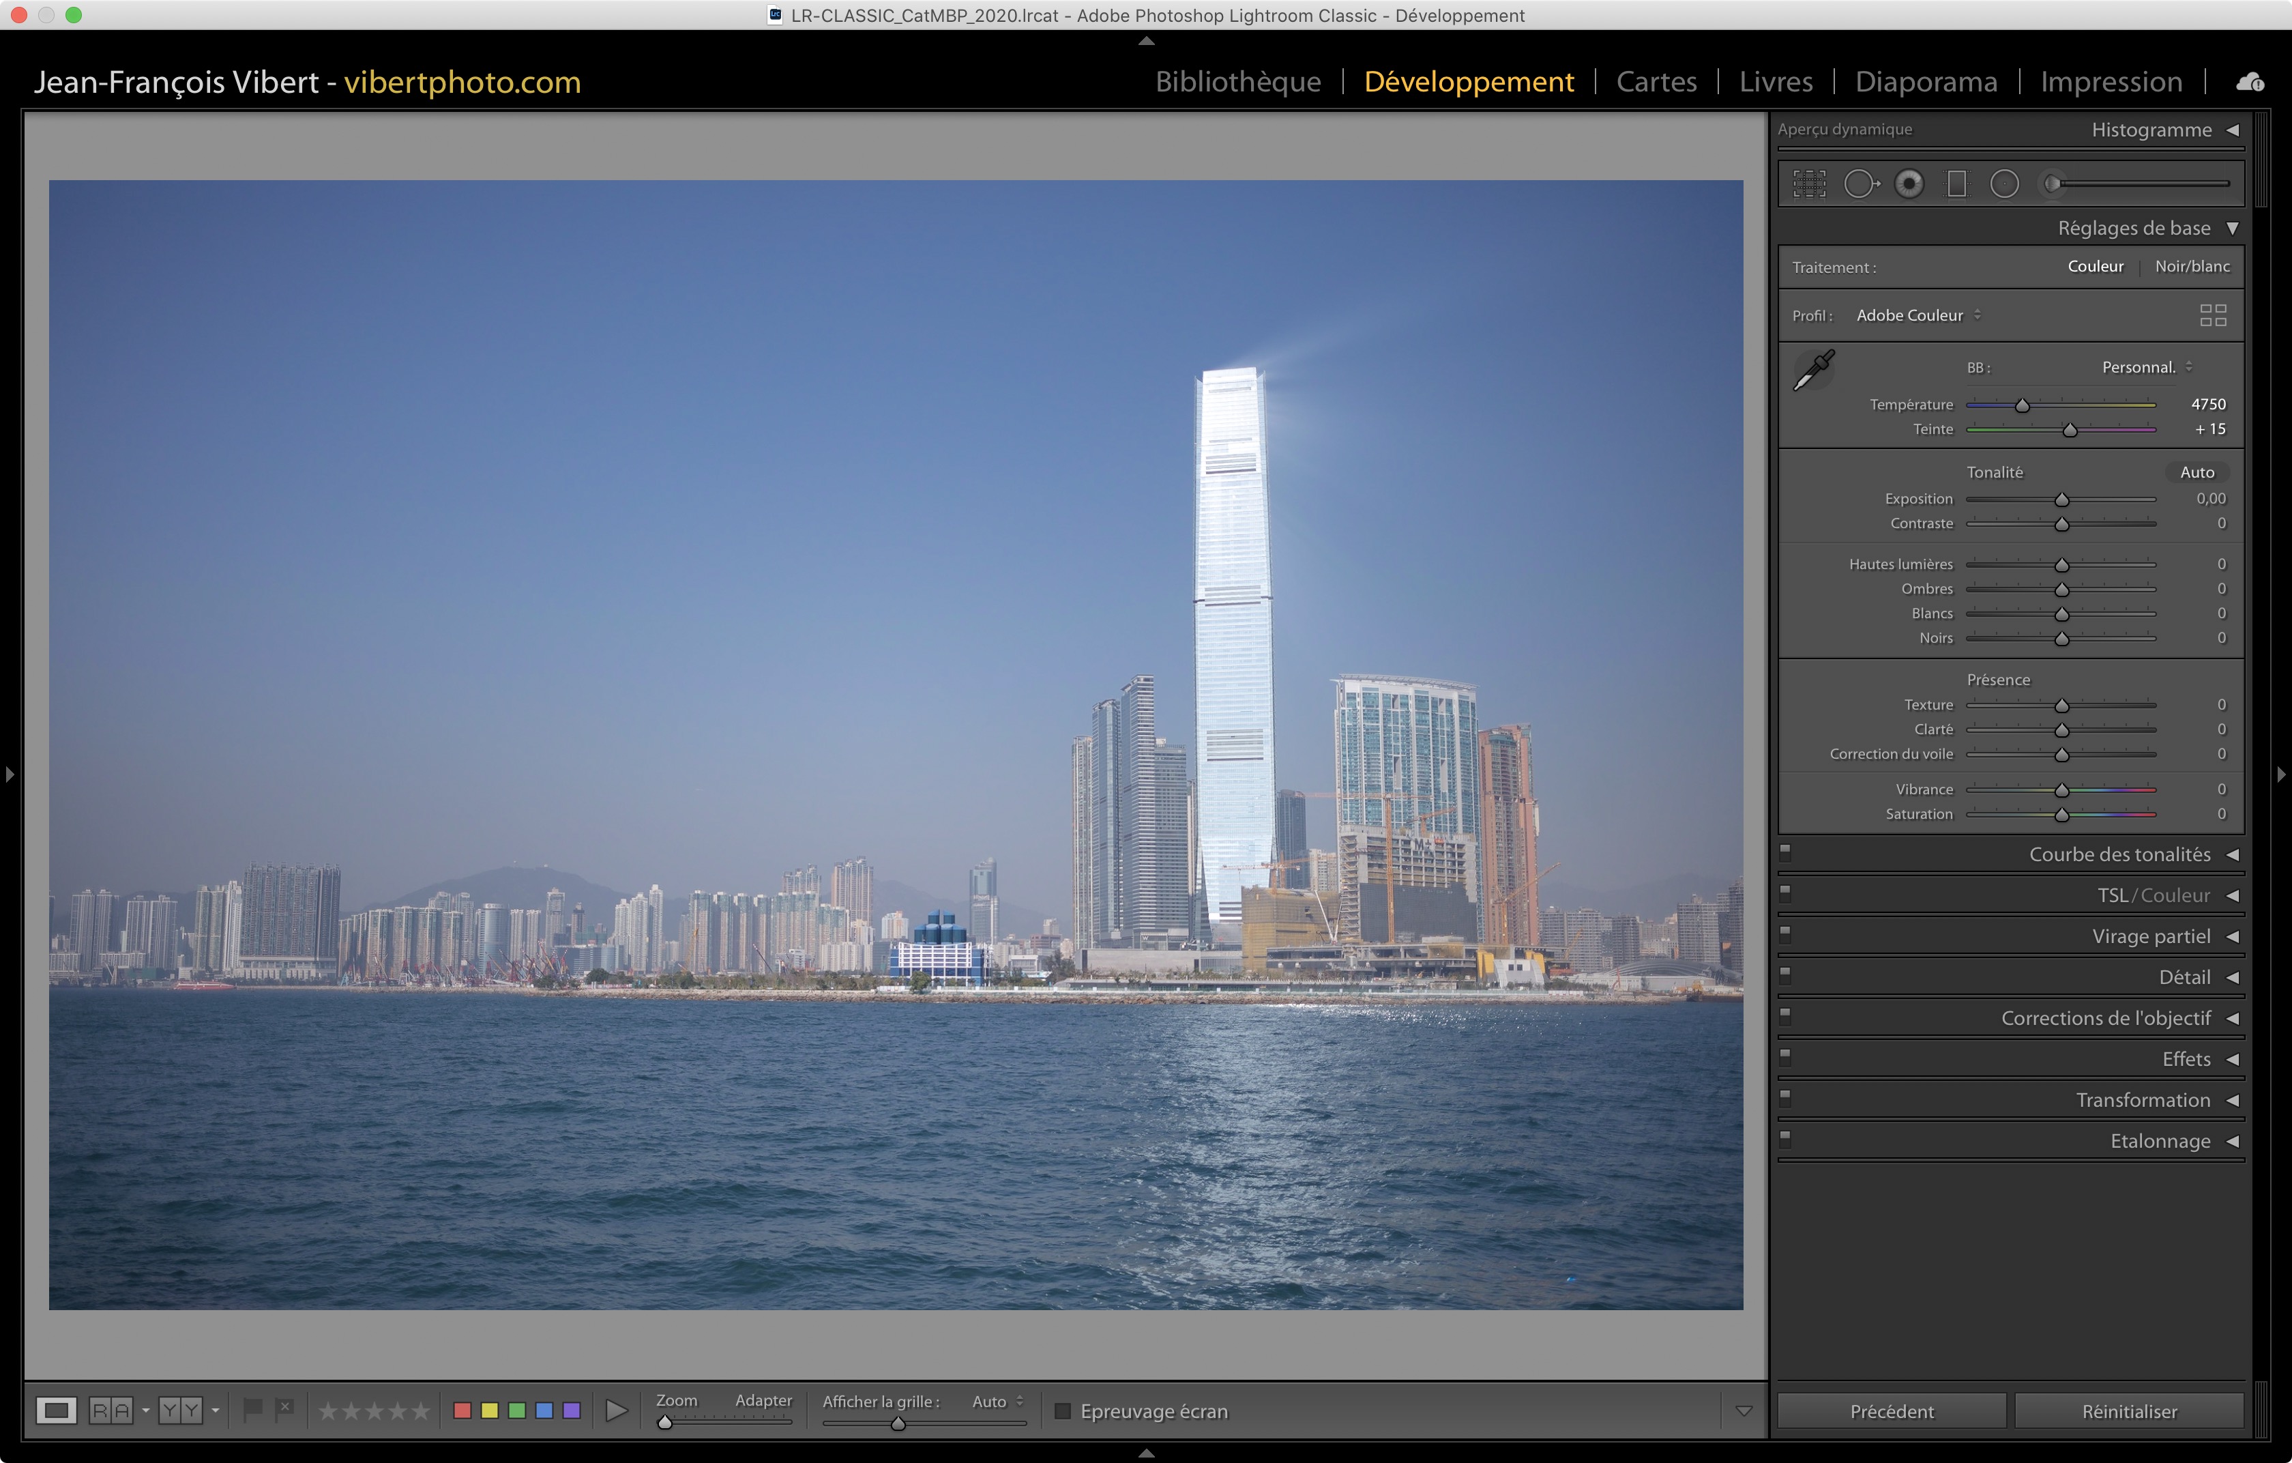Image resolution: width=2292 pixels, height=1463 pixels.
Task: Apply the red color label swatch
Action: (462, 1410)
